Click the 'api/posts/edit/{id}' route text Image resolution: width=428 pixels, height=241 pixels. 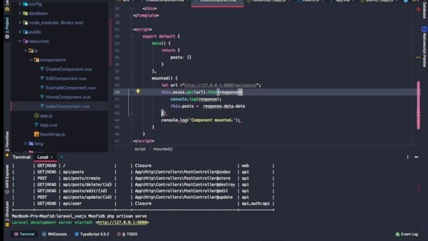click(85, 191)
